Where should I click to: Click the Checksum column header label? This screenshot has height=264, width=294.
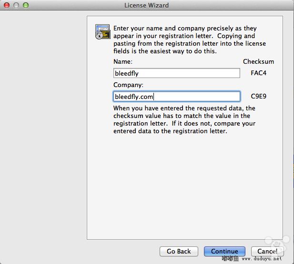click(258, 61)
